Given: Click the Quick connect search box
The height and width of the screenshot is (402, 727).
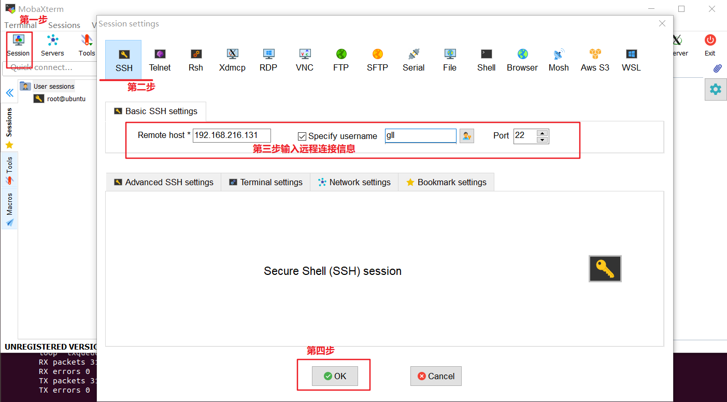Looking at the screenshot, I should coord(49,67).
